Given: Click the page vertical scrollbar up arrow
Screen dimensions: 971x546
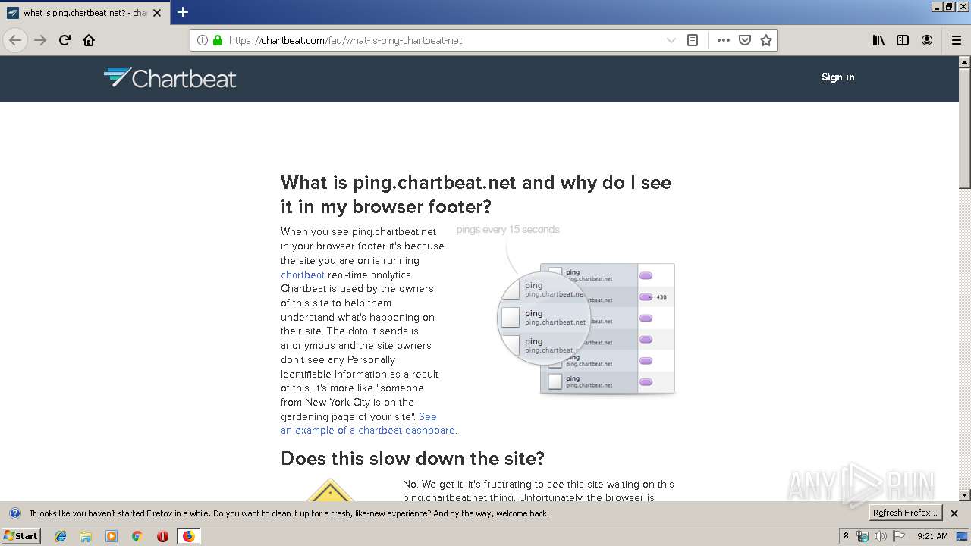Looking at the screenshot, I should pyautogui.click(x=965, y=62).
